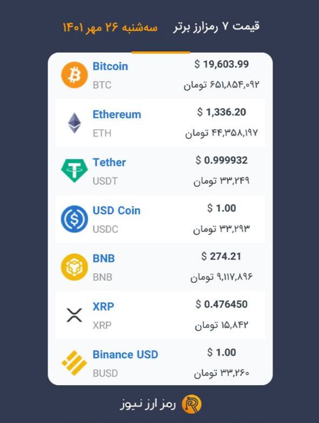This screenshot has width=319, height=423.
Task: Select the Ethereum diamond logo icon
Action: point(74,123)
